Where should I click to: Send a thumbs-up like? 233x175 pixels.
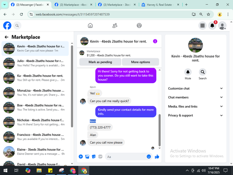[157, 156]
